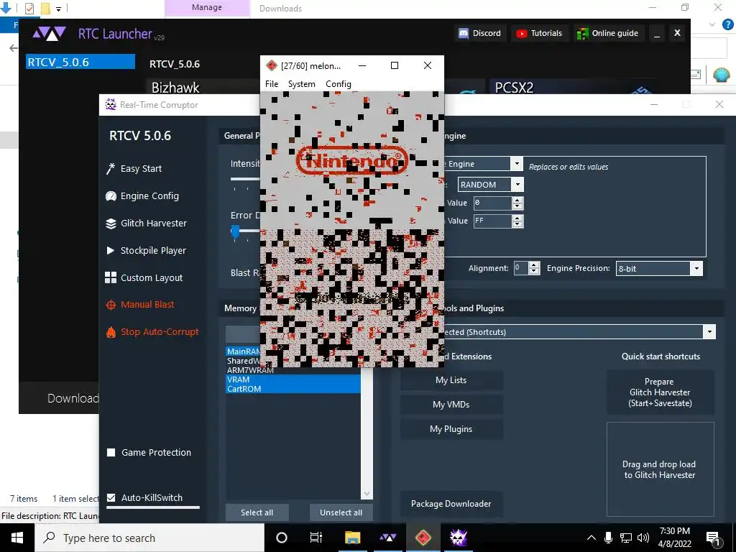Click memory domains scrollbar down arrow
The height and width of the screenshot is (552, 736).
367,494
